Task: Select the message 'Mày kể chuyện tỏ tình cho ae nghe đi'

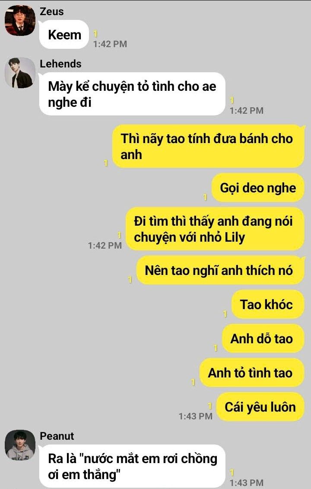Action: coord(132,94)
